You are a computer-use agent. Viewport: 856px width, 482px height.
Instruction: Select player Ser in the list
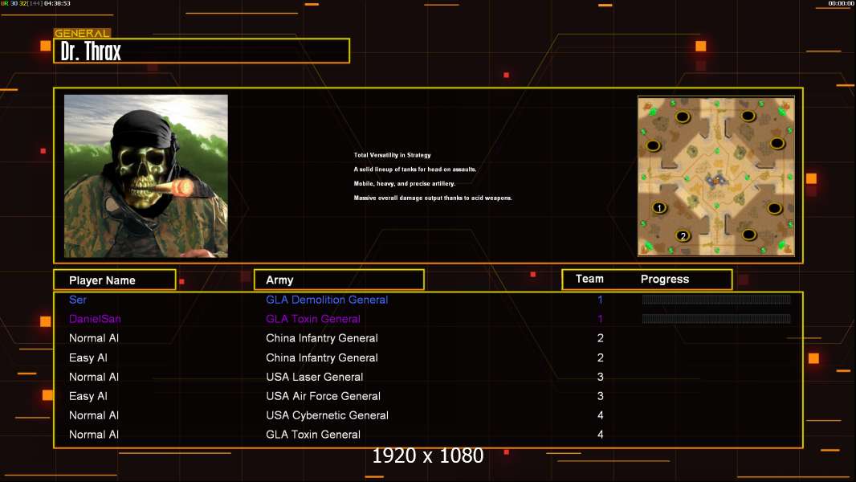tap(78, 300)
